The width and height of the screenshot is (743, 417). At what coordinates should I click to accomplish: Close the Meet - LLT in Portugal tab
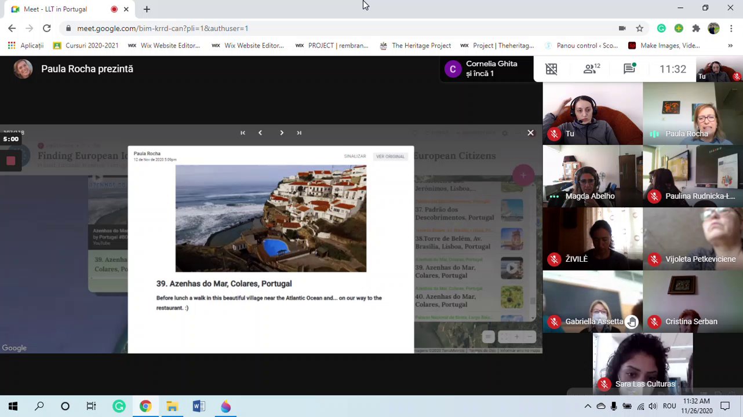point(126,9)
